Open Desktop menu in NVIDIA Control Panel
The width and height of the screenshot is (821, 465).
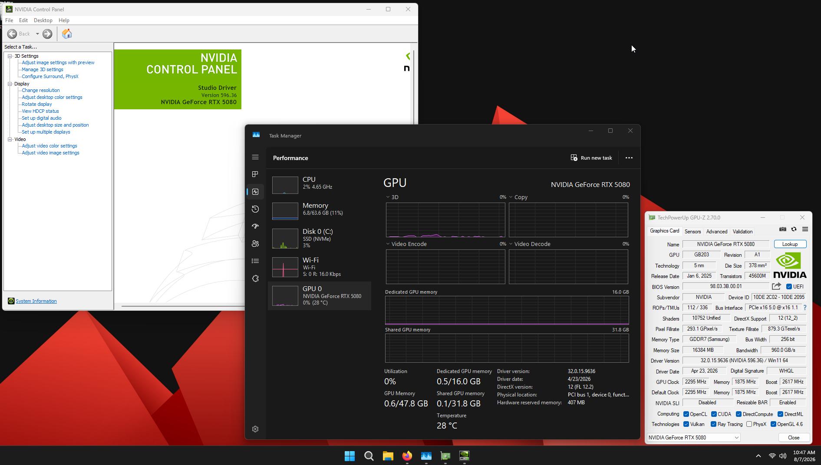tap(43, 20)
